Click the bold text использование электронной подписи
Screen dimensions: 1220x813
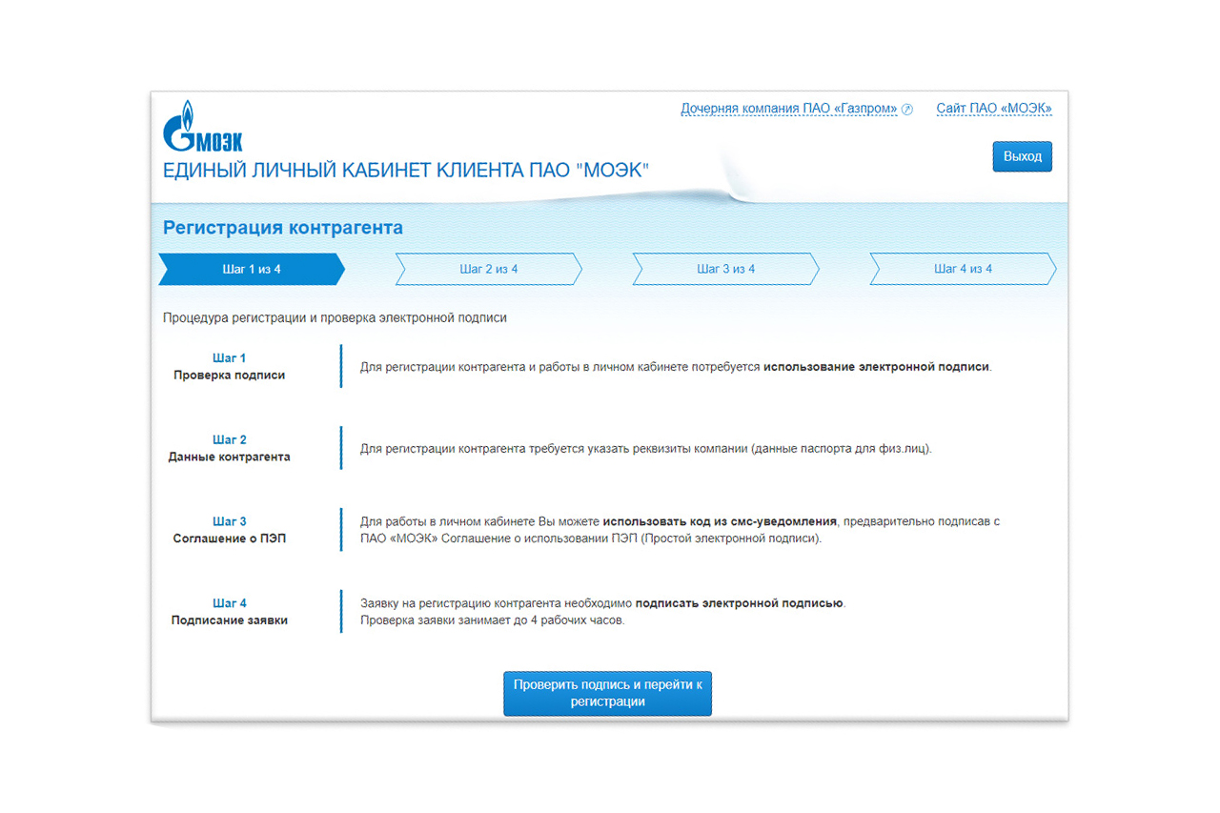pyautogui.click(x=876, y=367)
